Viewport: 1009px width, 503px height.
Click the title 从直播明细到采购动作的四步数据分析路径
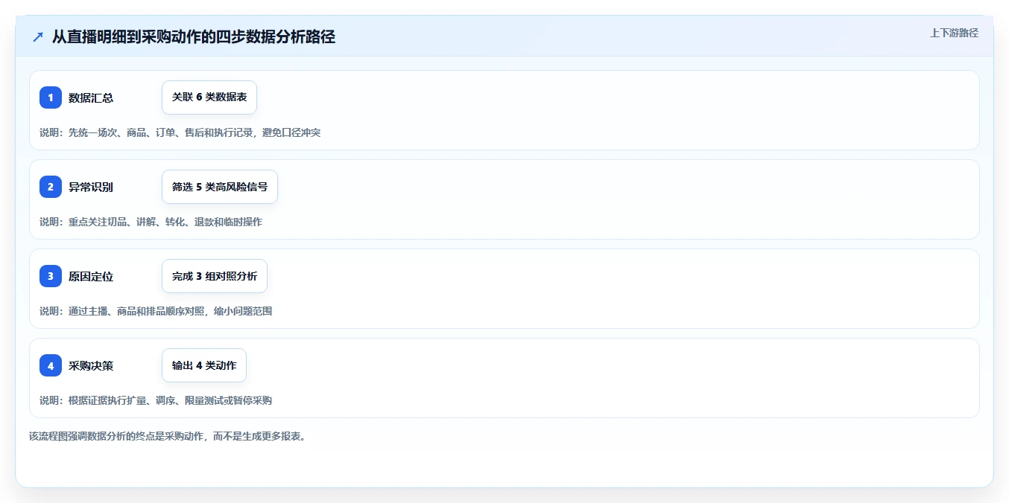tap(194, 36)
